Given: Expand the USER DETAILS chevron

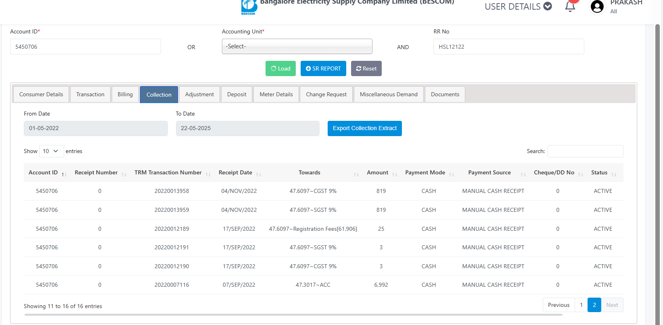Looking at the screenshot, I should click(548, 6).
